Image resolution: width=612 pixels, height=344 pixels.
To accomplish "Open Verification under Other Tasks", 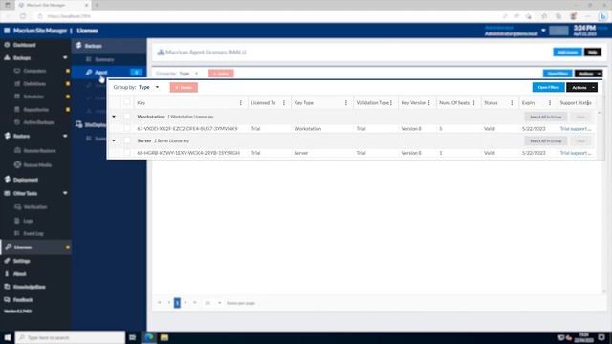I will (x=35, y=207).
